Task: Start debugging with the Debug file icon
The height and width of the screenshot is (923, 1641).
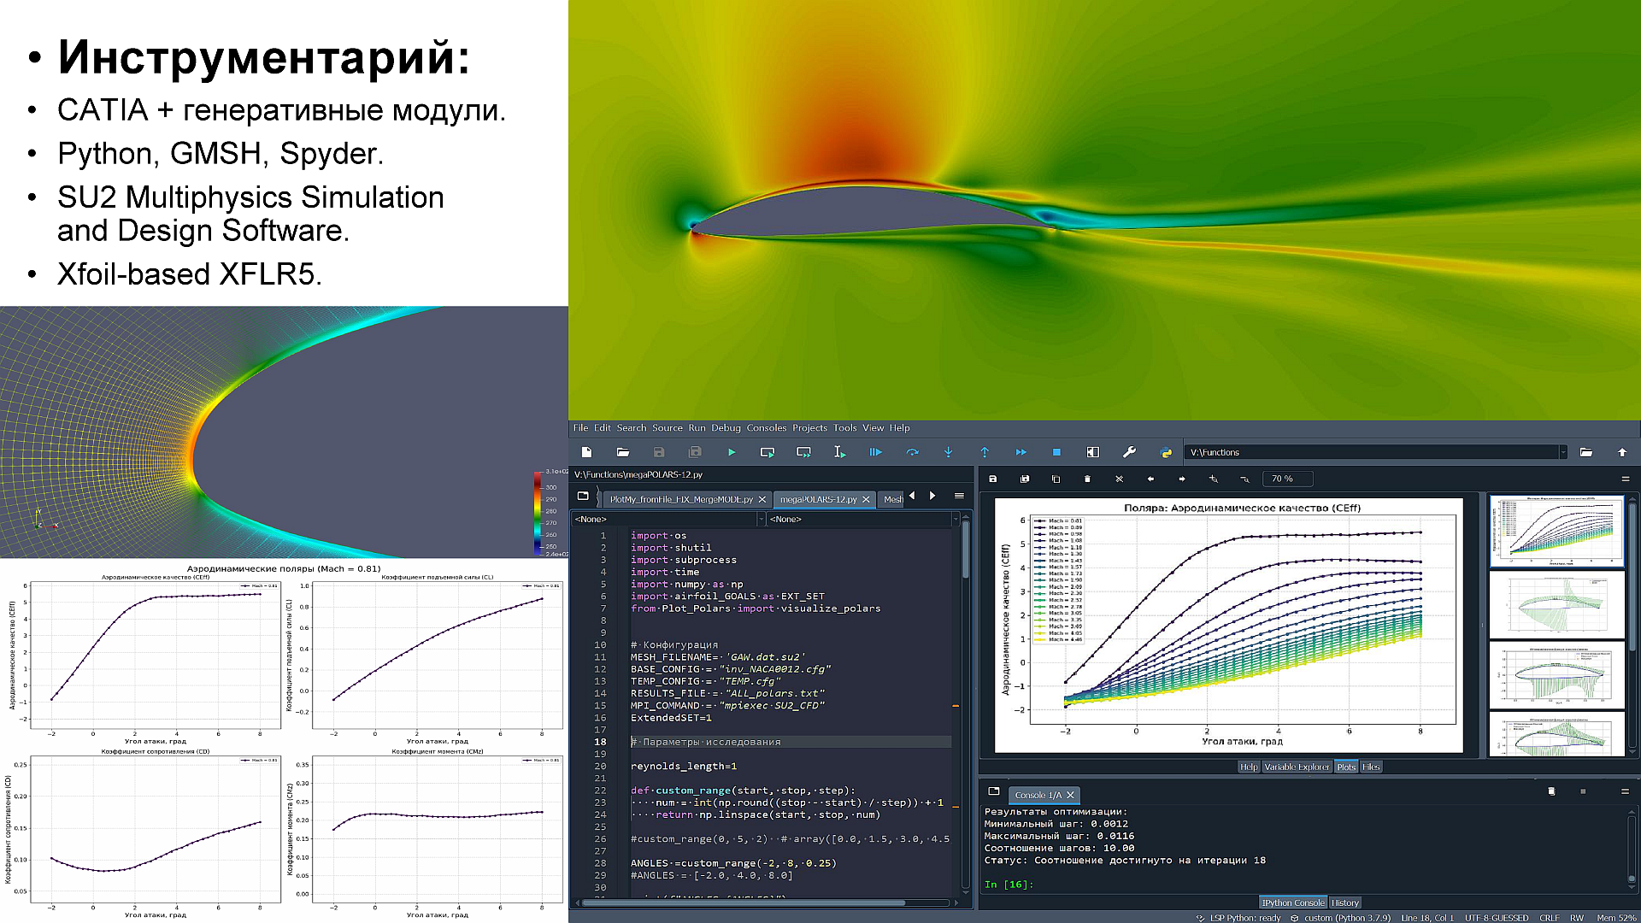Action: pyautogui.click(x=875, y=452)
